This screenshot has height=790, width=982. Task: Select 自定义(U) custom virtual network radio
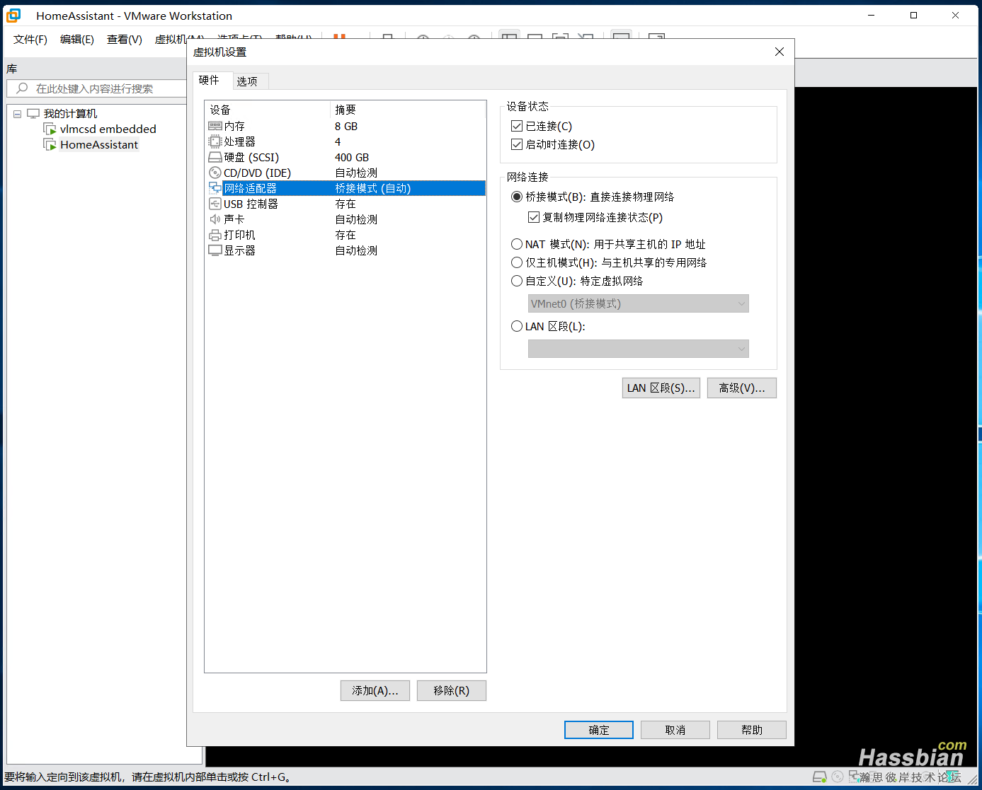click(x=517, y=281)
